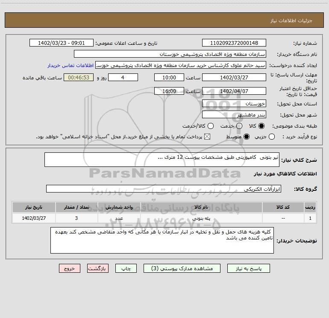The width and height of the screenshot is (329, 318).
Task: Click the response deadline date 1402/03/27 field
Action: tap(234, 77)
